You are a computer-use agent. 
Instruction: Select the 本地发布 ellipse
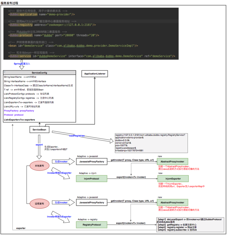click(x=40, y=166)
